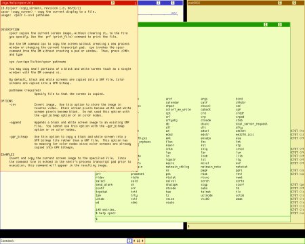
Task: Click the pad0002 window title
Action: pos(195,3)
